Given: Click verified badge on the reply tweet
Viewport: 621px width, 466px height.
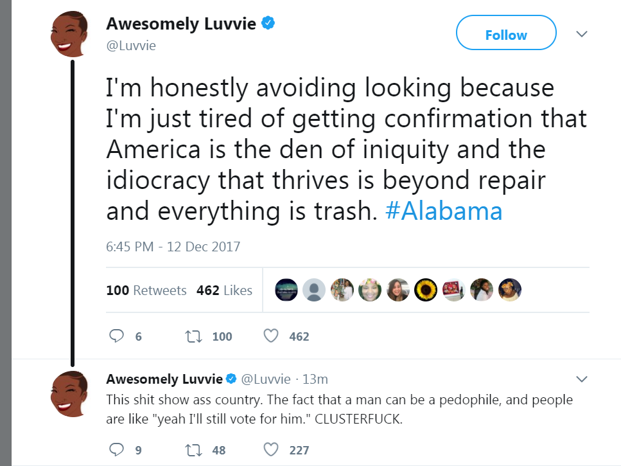Looking at the screenshot, I should pyautogui.click(x=231, y=379).
